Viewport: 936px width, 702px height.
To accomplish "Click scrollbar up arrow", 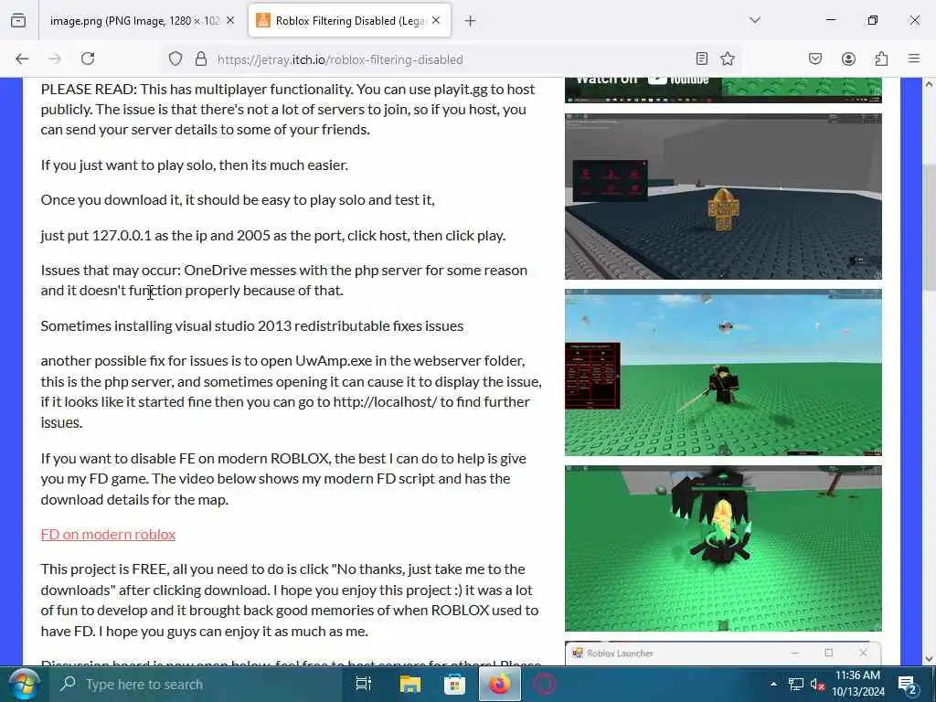I will pyautogui.click(x=929, y=84).
